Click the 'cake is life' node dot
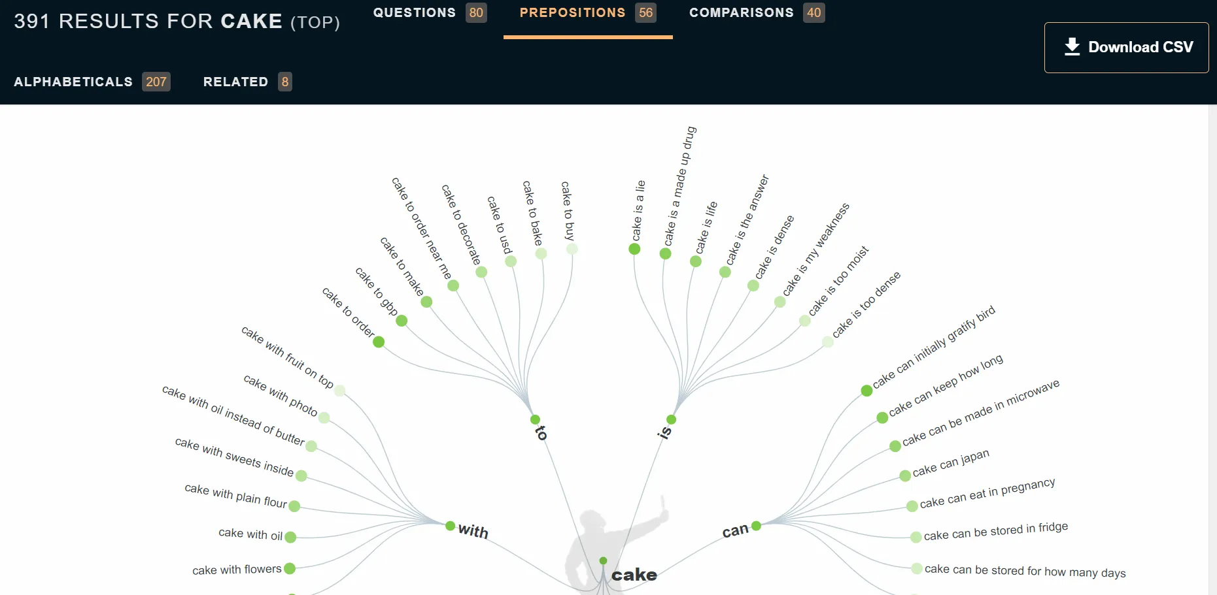 coord(696,261)
